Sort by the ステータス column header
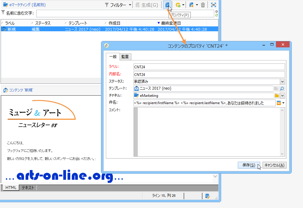303x208 pixels. [x=47, y=23]
